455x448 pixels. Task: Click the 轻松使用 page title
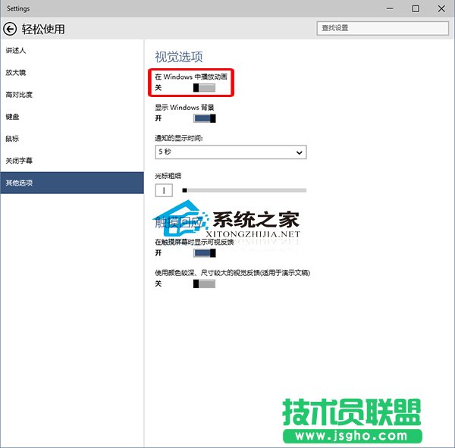(43, 29)
